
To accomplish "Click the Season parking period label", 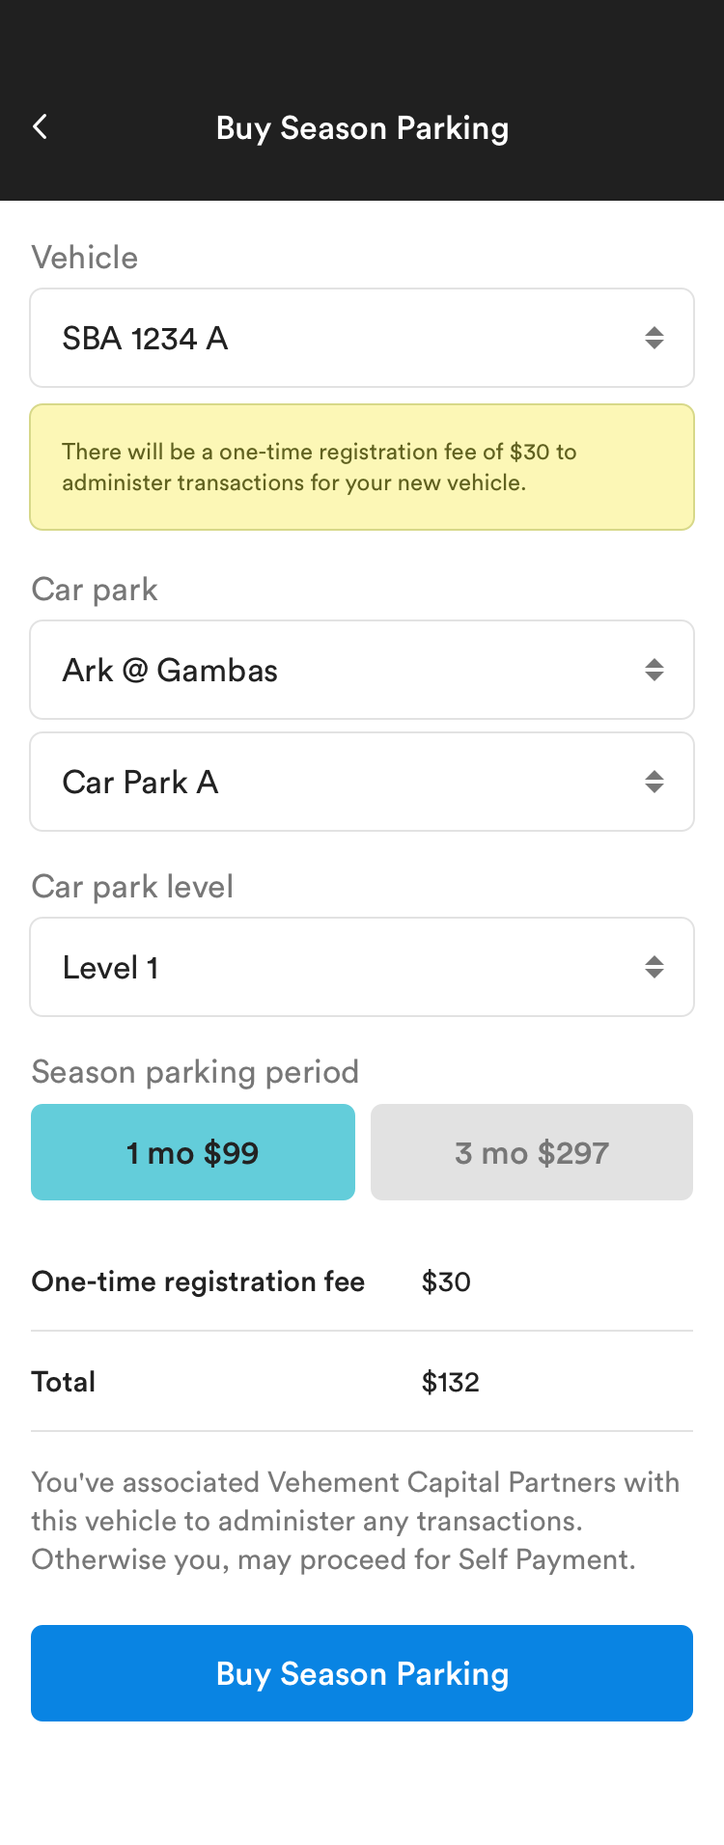I will click(x=195, y=1072).
